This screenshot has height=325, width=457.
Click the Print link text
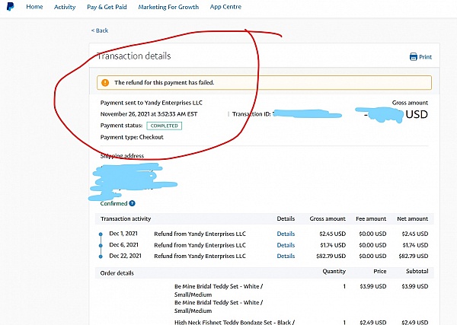point(425,57)
